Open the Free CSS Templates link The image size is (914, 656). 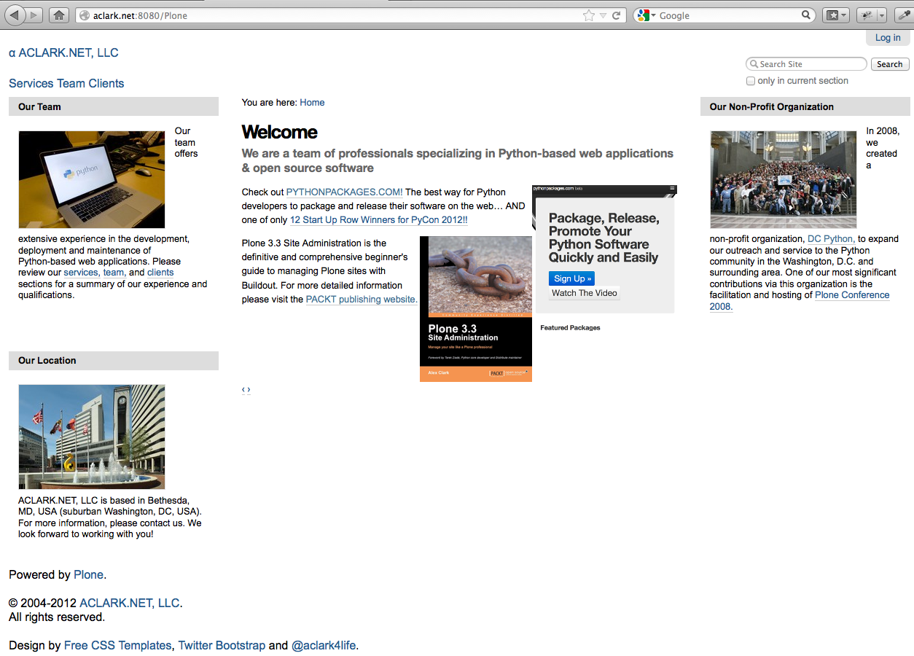(x=118, y=645)
